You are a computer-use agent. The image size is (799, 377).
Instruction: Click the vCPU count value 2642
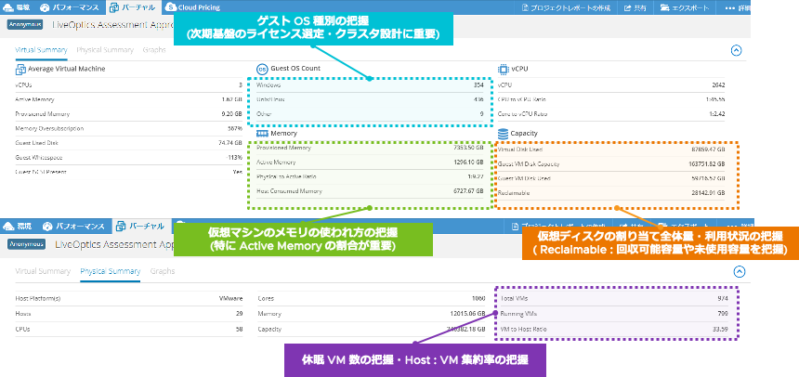[718, 85]
